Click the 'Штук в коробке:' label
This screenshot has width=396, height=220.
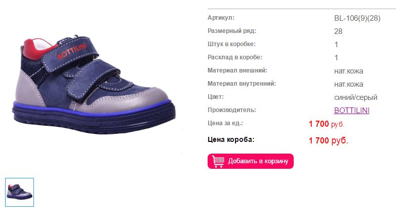click(x=231, y=44)
